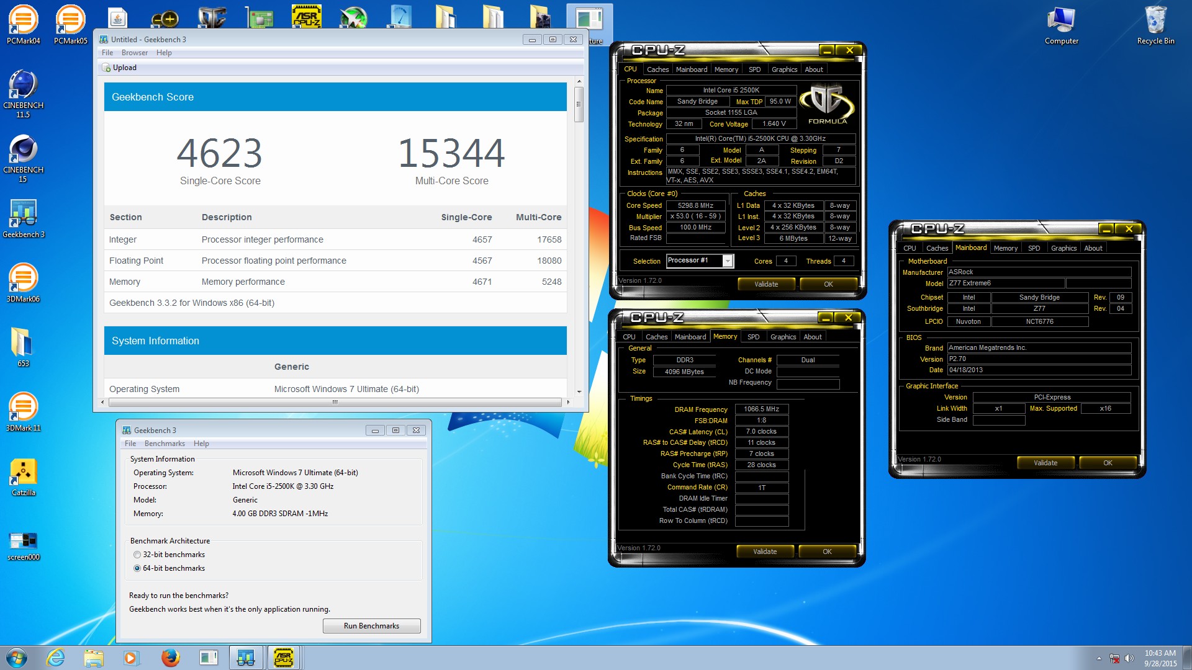Screen dimensions: 1192x670
Task: Click Validate in CPU tab window
Action: coord(766,284)
